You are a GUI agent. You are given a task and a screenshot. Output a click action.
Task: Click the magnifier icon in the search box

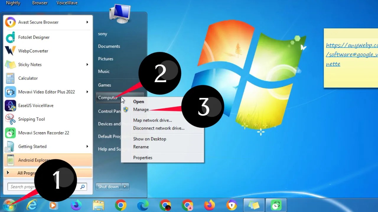[82, 187]
